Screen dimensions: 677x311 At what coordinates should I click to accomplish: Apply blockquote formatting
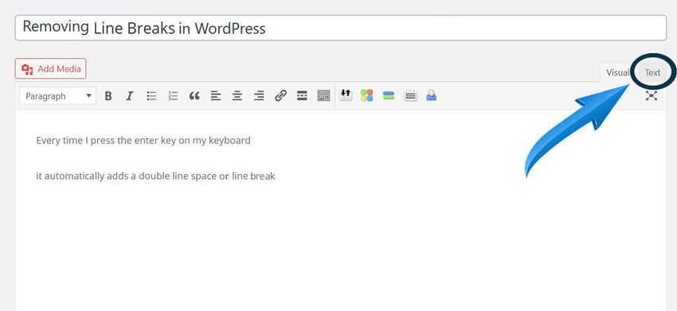click(194, 96)
